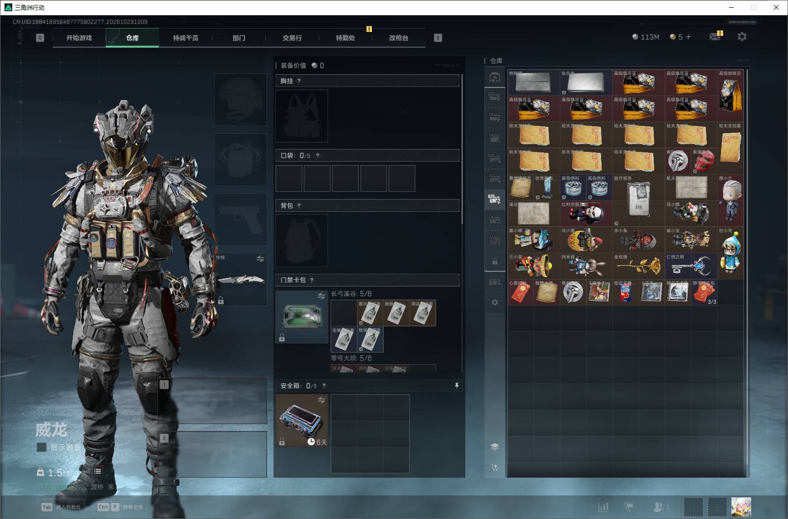Click the warehouse sidebar gear icon

pyautogui.click(x=495, y=302)
